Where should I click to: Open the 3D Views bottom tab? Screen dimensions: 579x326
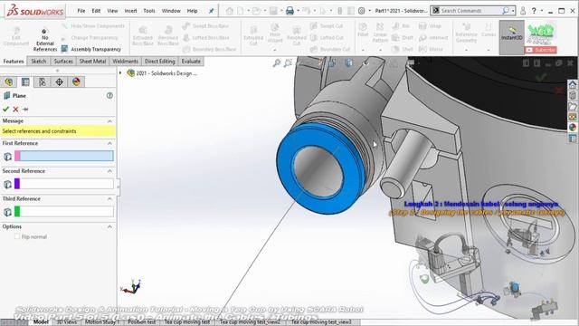(66, 322)
